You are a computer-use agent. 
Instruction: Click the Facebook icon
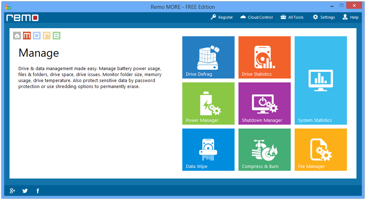point(38,191)
